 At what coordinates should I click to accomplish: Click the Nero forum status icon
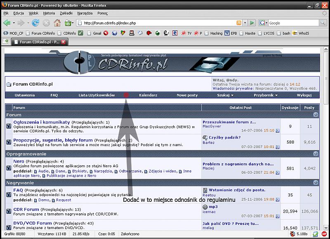(9, 168)
